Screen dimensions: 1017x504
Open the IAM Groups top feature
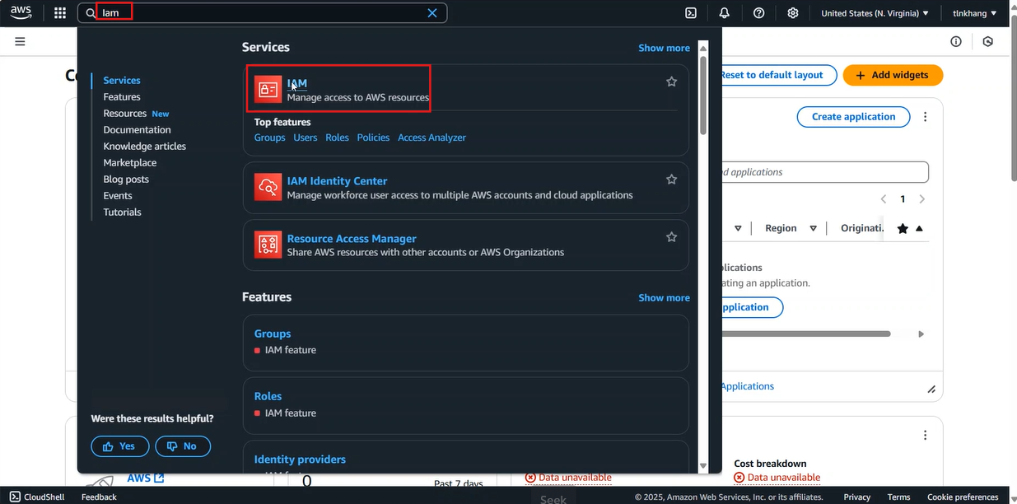tap(270, 138)
